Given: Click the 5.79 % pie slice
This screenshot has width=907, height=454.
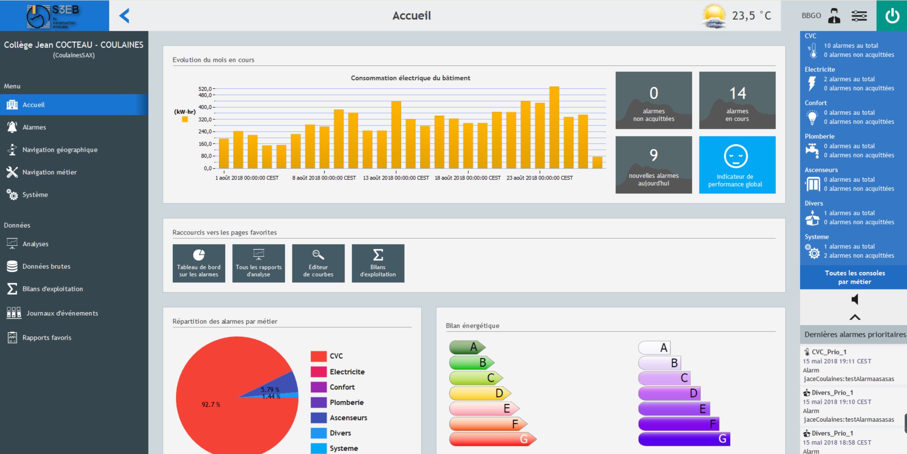Looking at the screenshot, I should pos(283,385).
